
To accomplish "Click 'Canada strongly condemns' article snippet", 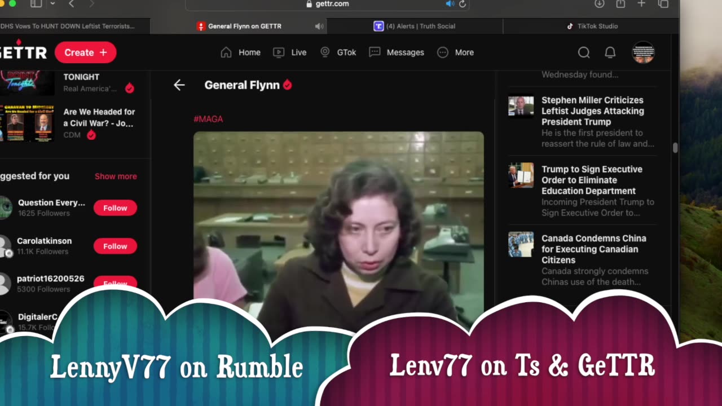I will point(595,276).
